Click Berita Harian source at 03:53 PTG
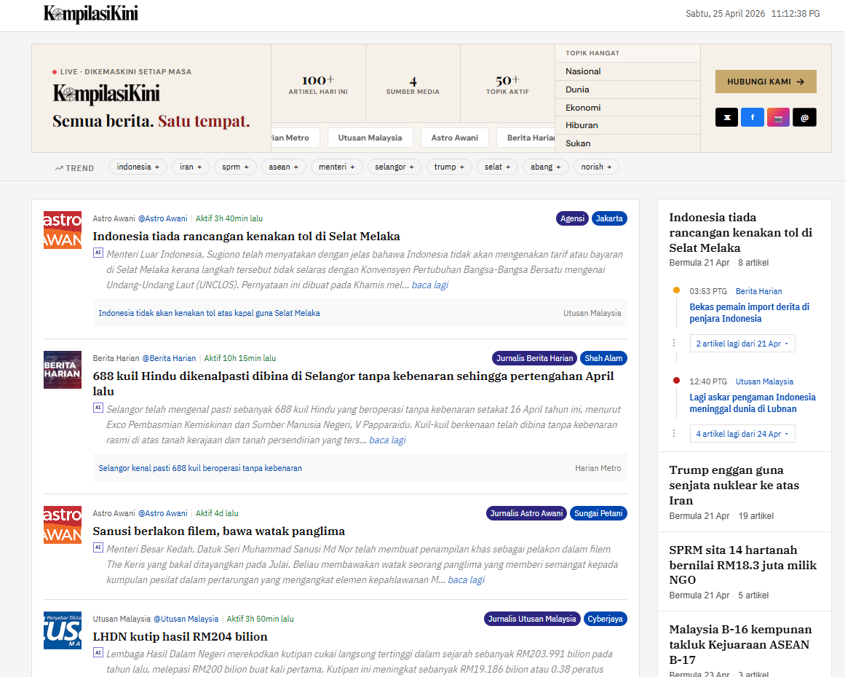Viewport: 845px width, 677px height. [x=759, y=291]
